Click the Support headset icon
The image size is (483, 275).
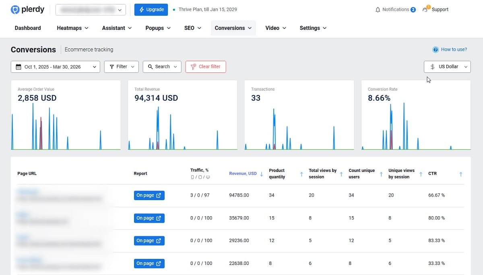click(425, 9)
